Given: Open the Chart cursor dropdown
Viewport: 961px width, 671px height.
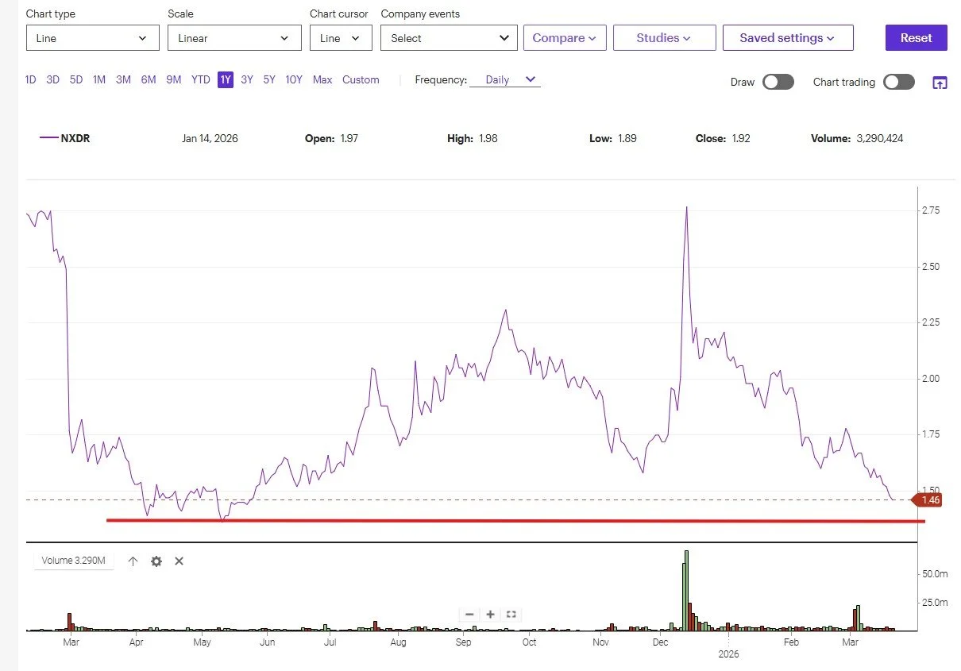Looking at the screenshot, I should (340, 37).
